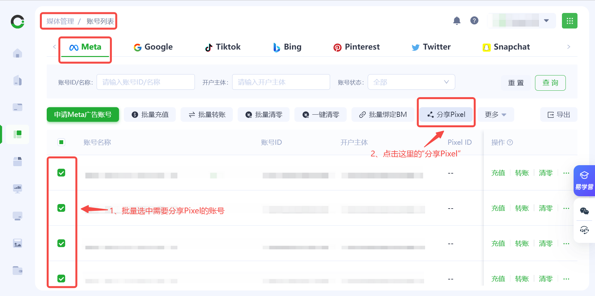Open the WeChat contact icon

(x=584, y=211)
